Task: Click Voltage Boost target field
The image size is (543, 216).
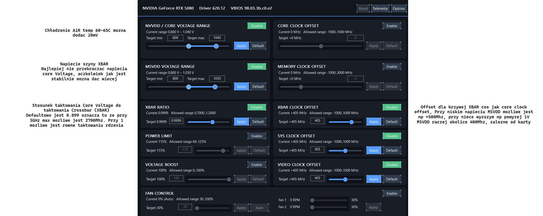Action: click(176, 178)
